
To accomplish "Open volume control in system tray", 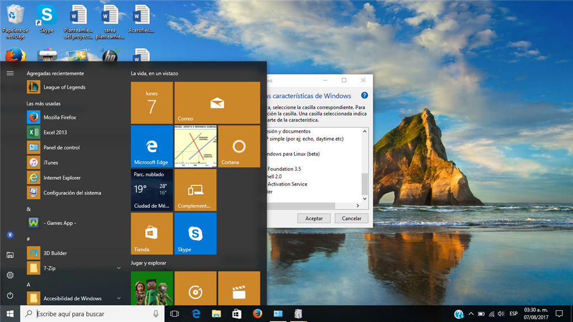I will [501, 314].
